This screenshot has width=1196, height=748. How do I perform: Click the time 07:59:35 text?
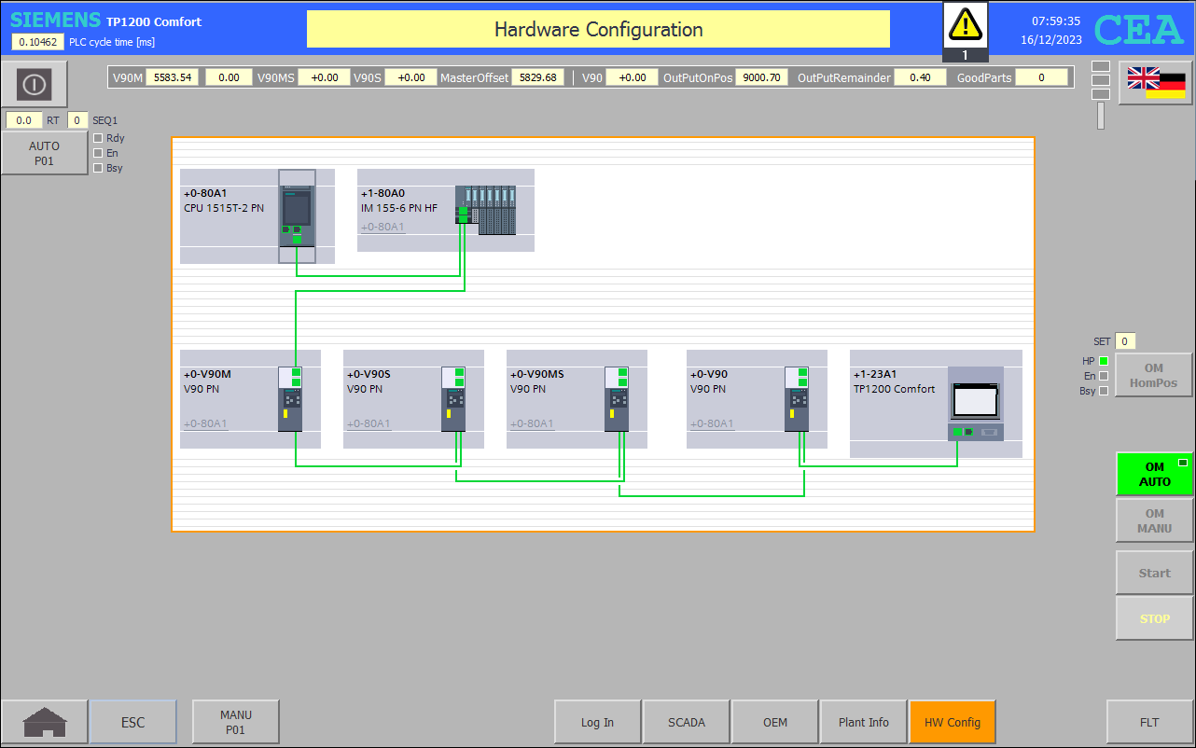click(1057, 21)
